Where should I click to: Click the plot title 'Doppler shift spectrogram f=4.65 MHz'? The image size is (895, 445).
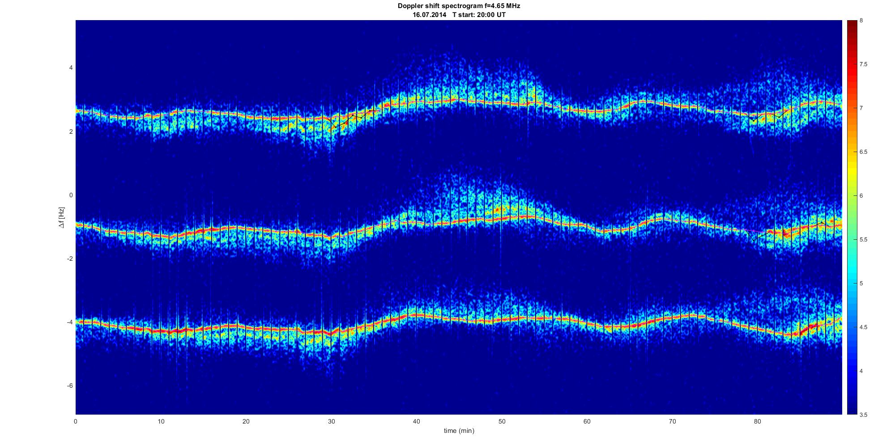tap(459, 6)
